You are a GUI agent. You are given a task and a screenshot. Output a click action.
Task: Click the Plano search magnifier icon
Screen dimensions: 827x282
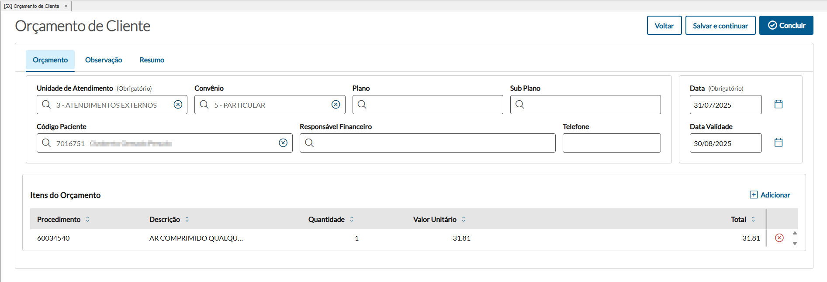[x=362, y=105]
